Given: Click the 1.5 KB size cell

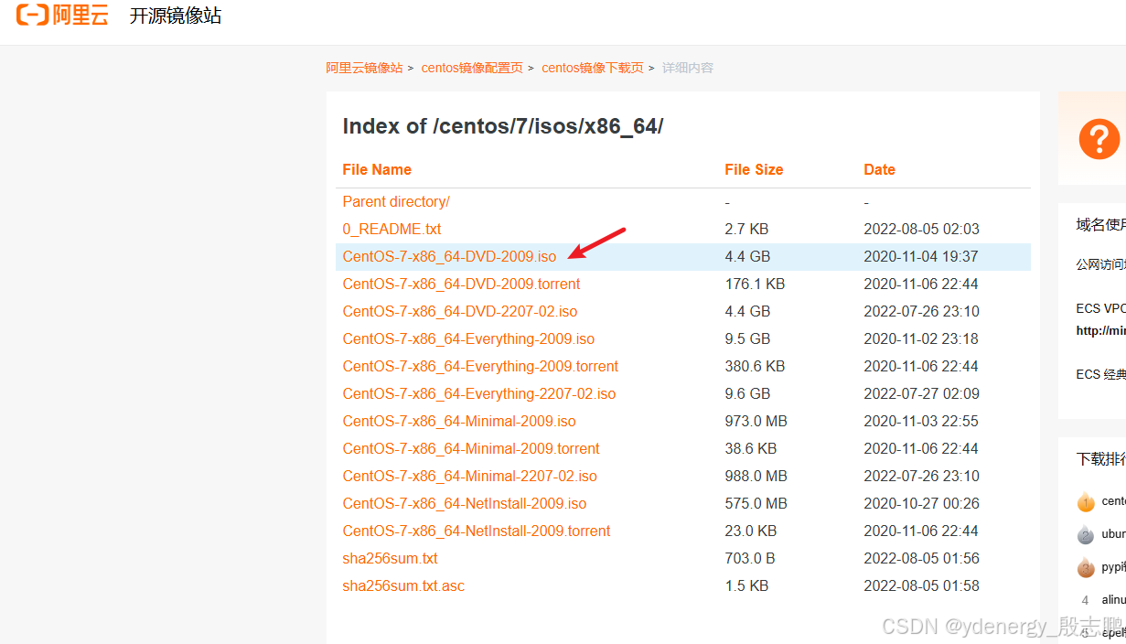Looking at the screenshot, I should tap(746, 585).
